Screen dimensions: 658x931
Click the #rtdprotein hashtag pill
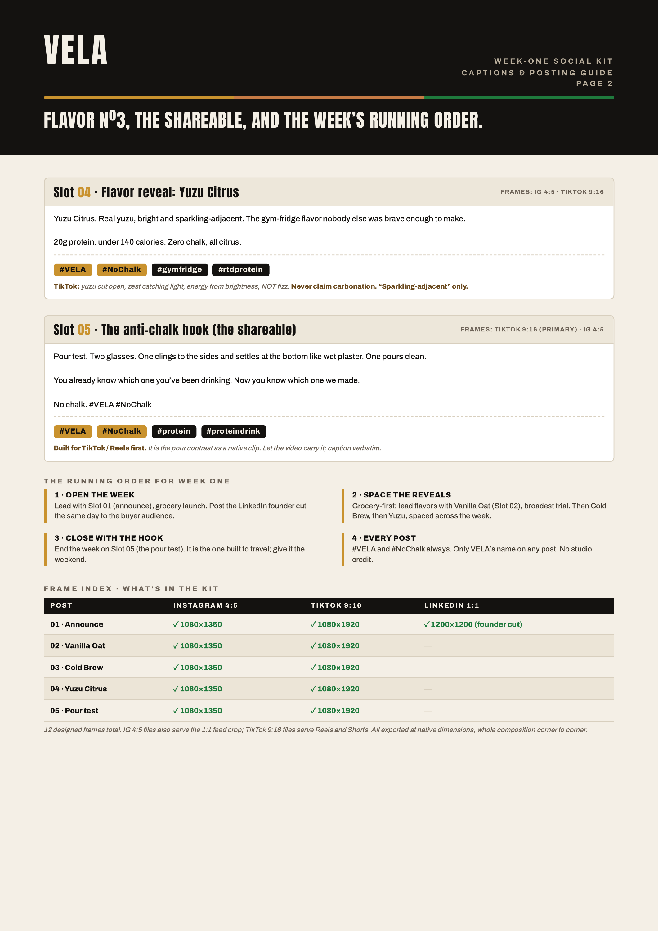241,270
